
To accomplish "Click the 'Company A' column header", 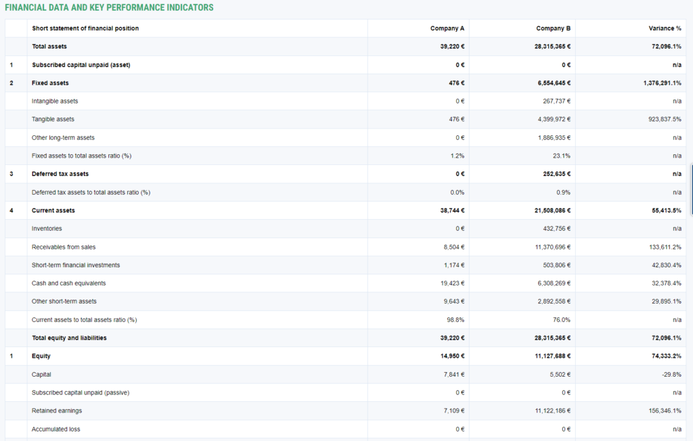I will click(x=447, y=28).
